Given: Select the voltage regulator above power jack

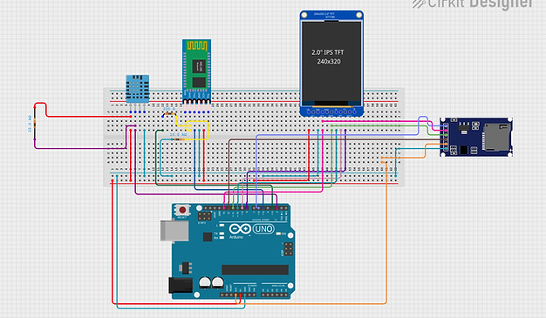Looking at the screenshot, I should pyautogui.click(x=185, y=267).
